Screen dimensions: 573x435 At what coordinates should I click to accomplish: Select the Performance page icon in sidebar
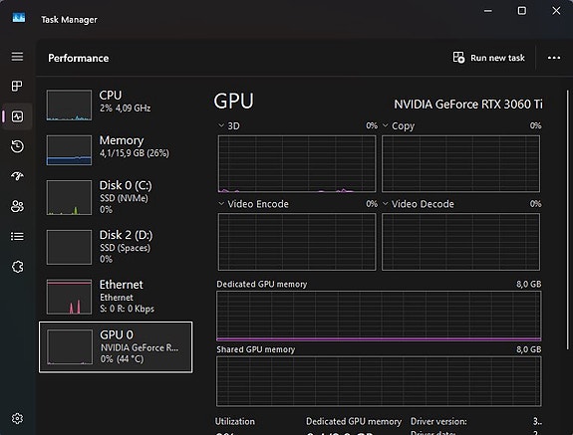pyautogui.click(x=17, y=116)
